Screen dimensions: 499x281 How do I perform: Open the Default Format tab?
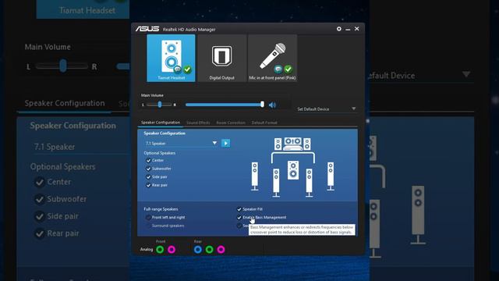click(264, 123)
